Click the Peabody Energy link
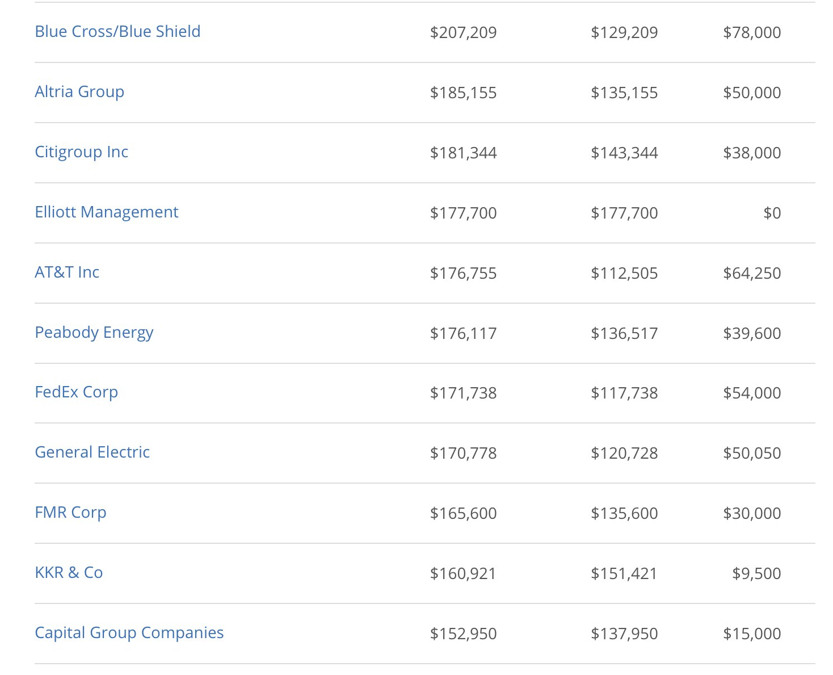This screenshot has width=833, height=675. pyautogui.click(x=94, y=333)
